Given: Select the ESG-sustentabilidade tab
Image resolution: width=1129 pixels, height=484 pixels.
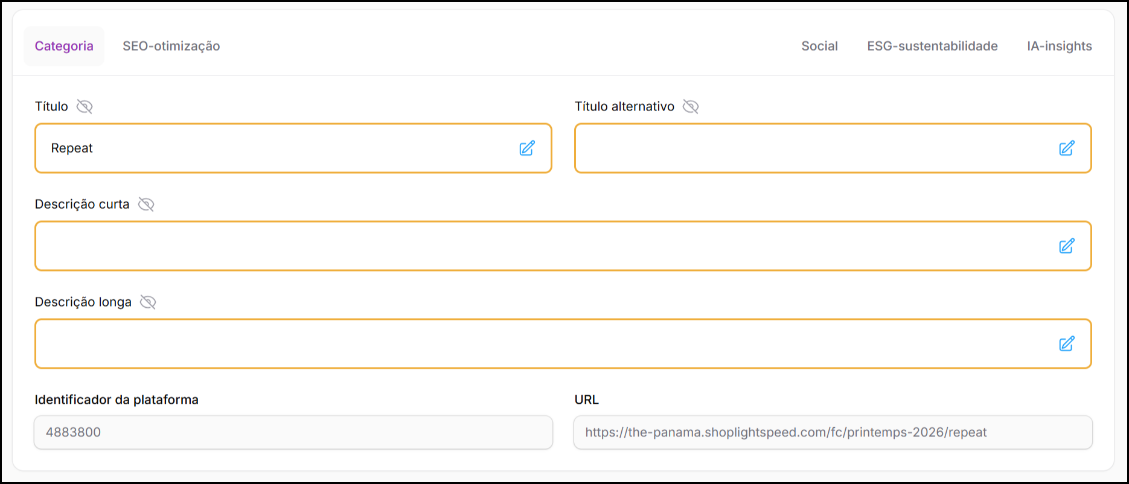Looking at the screenshot, I should click(x=932, y=46).
